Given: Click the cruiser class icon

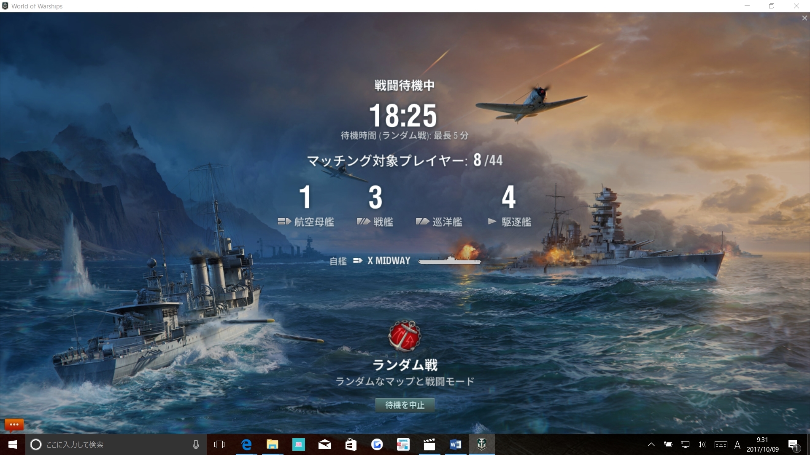Looking at the screenshot, I should 422,221.
